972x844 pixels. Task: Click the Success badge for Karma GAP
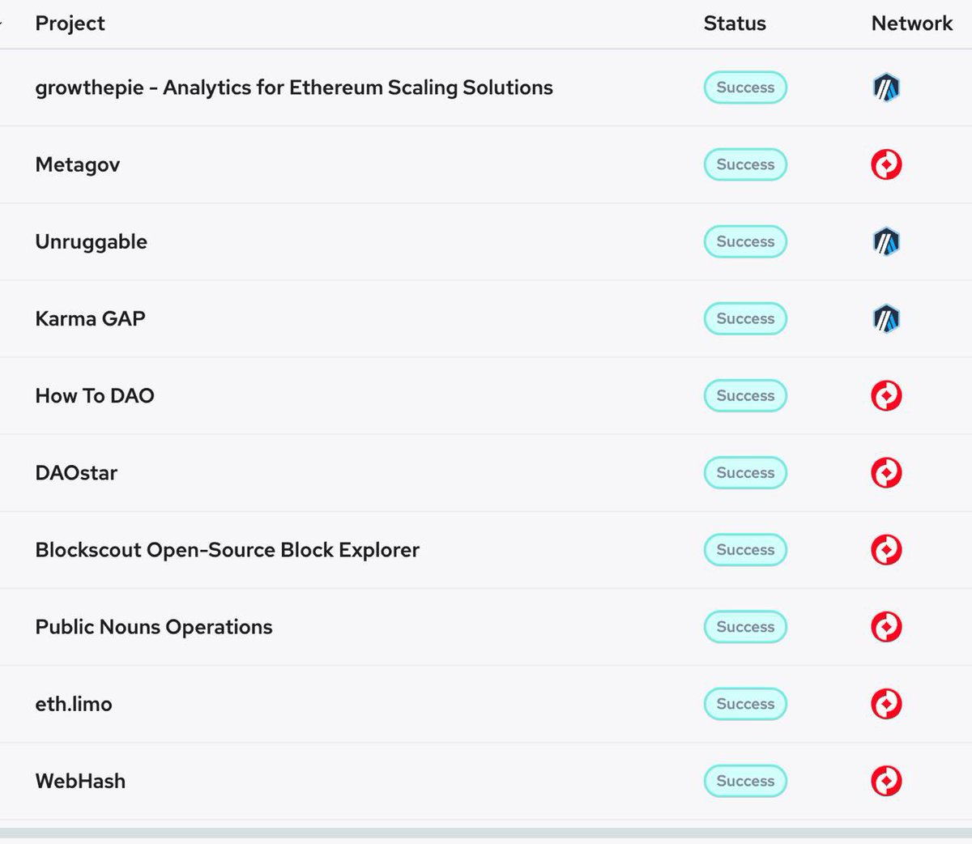click(x=745, y=318)
